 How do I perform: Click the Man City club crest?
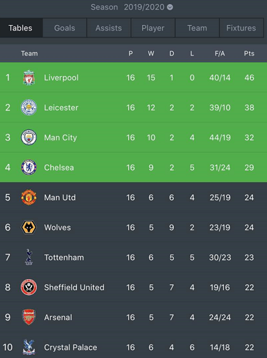pyautogui.click(x=29, y=138)
